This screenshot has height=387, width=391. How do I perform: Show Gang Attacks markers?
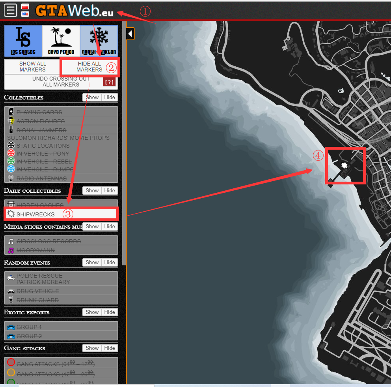[92, 348]
